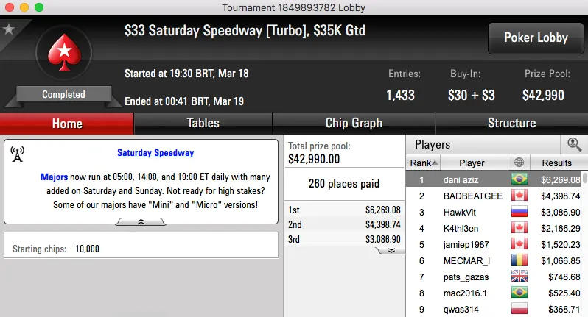Collapse the Saturday Speedway news panel

(141, 221)
